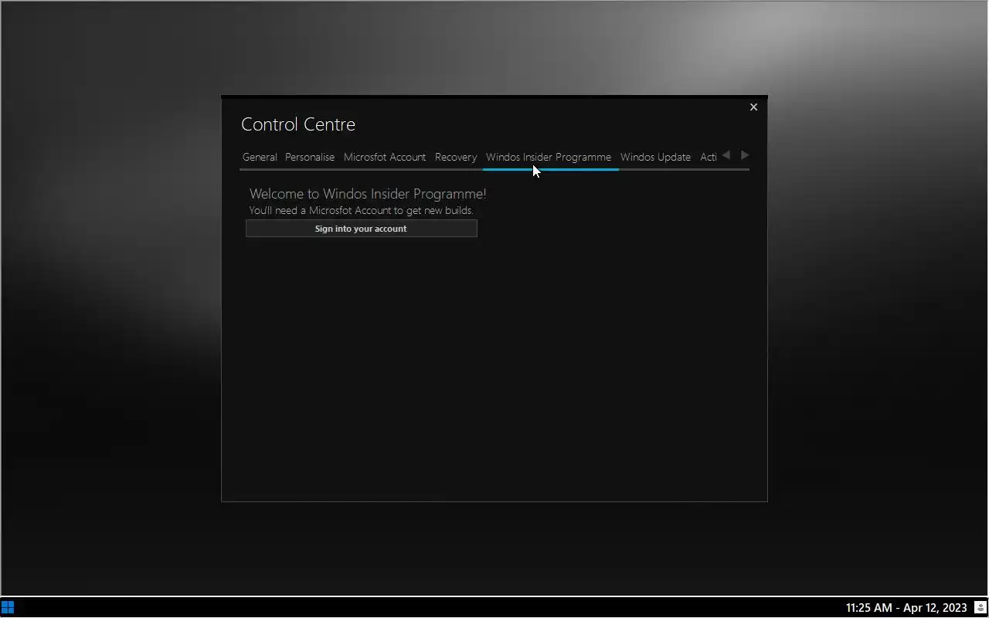This screenshot has width=989, height=618.
Task: Open the Windos Update tab
Action: [655, 157]
